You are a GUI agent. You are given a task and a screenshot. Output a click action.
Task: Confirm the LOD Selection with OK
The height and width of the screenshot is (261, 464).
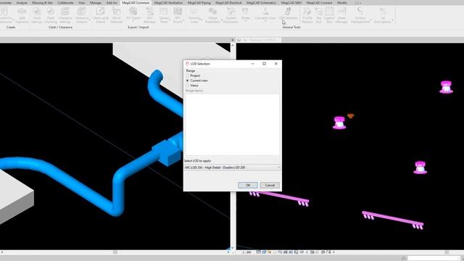pyautogui.click(x=248, y=185)
